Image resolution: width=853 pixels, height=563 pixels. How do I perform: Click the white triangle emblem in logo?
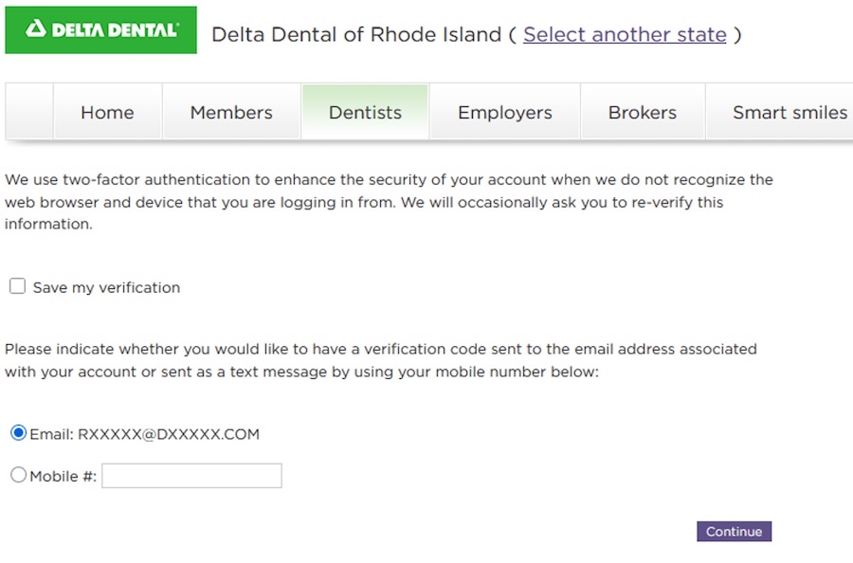[x=36, y=28]
